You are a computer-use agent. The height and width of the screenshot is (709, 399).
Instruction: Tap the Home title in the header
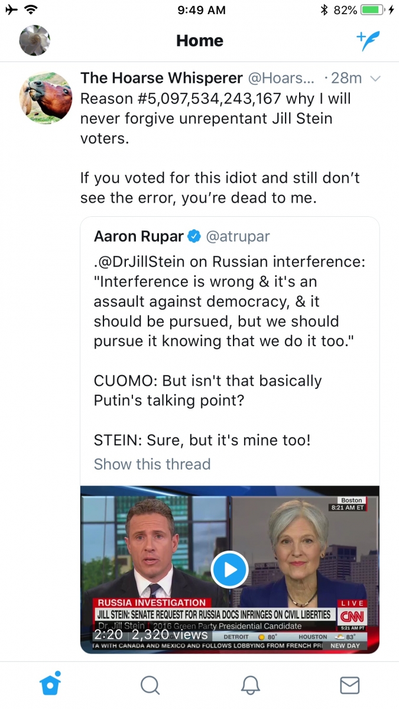click(200, 41)
